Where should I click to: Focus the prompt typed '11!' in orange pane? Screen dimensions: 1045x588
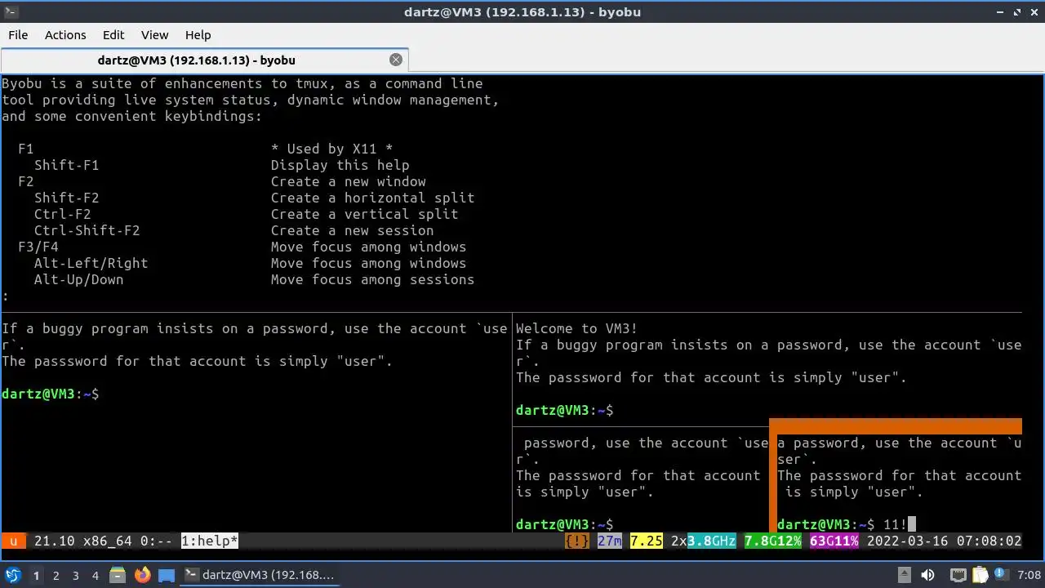(847, 524)
